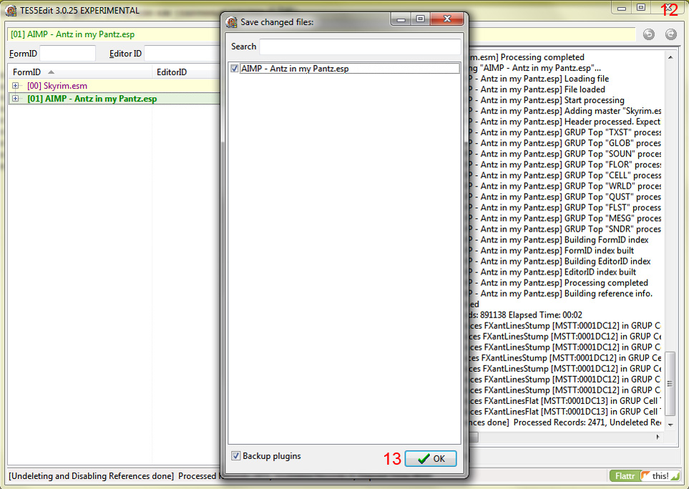Viewport: 689px width, 489px height.
Task: Click the log horizontal scrollbar thumb
Action: click(x=474, y=438)
